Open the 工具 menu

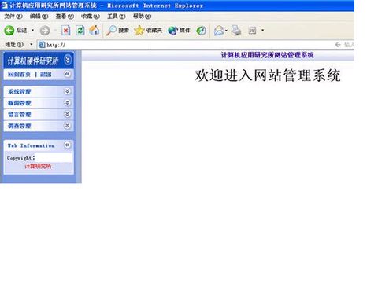tap(116, 17)
